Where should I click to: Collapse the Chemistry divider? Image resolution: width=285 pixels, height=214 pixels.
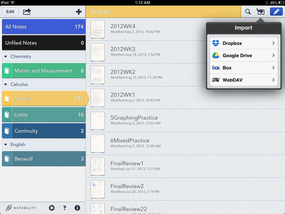6,57
